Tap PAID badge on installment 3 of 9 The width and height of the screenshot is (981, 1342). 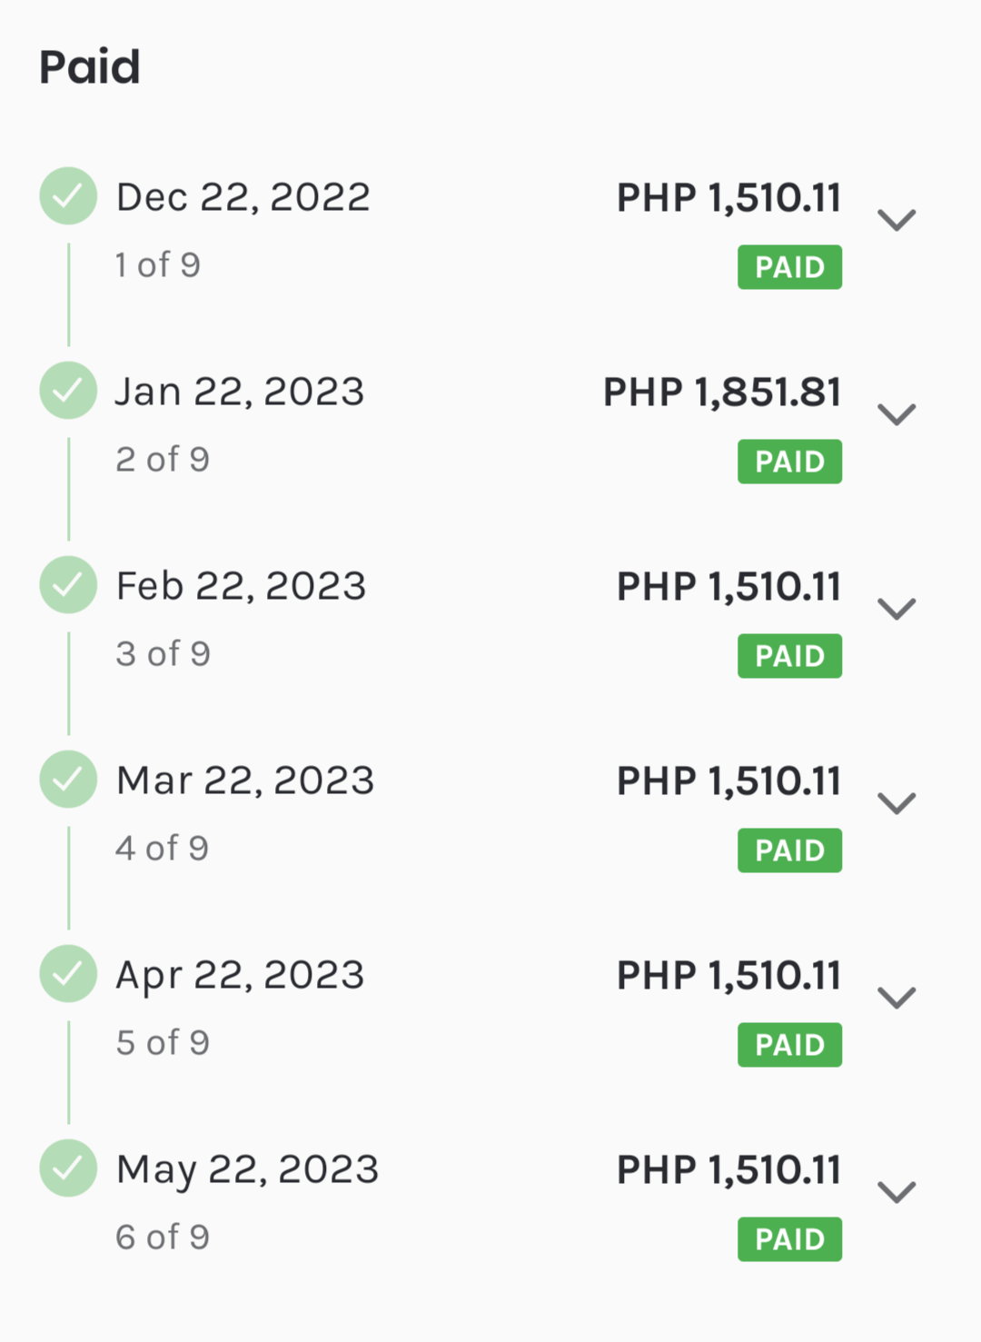(789, 656)
